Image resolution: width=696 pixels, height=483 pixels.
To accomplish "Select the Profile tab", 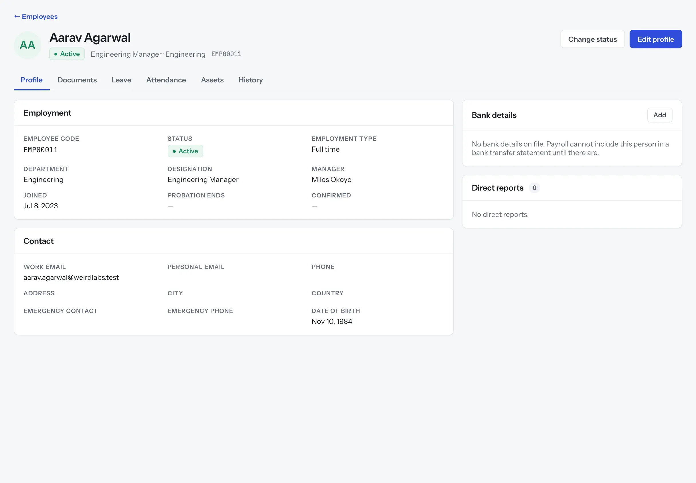I will tap(31, 80).
